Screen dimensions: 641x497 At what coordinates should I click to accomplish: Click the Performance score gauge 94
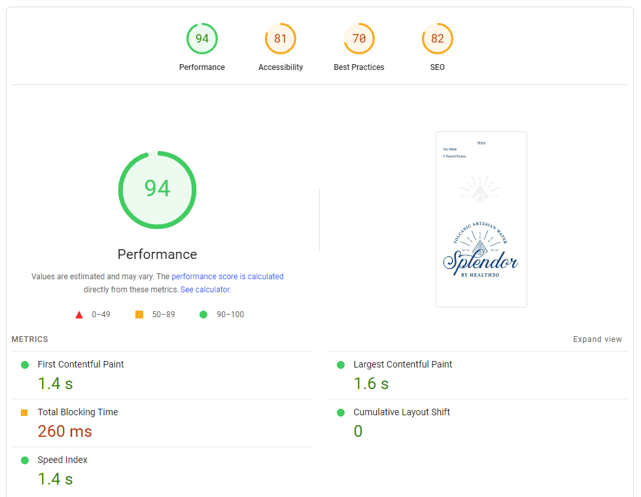tap(202, 39)
